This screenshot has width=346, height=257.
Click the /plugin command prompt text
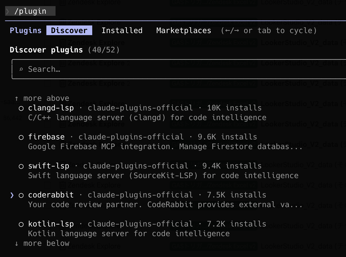tap(30, 11)
